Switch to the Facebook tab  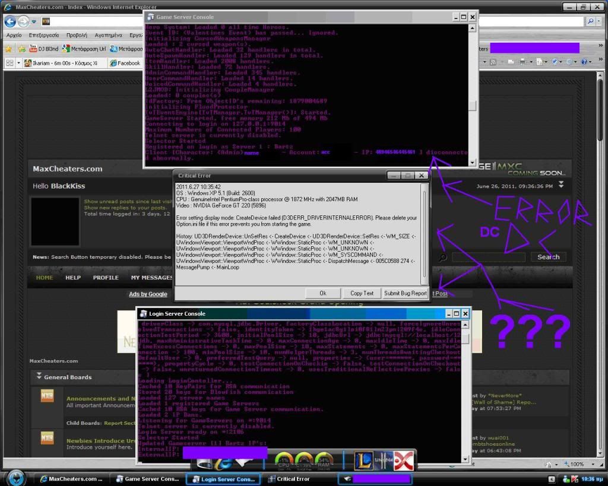pyautogui.click(x=126, y=62)
